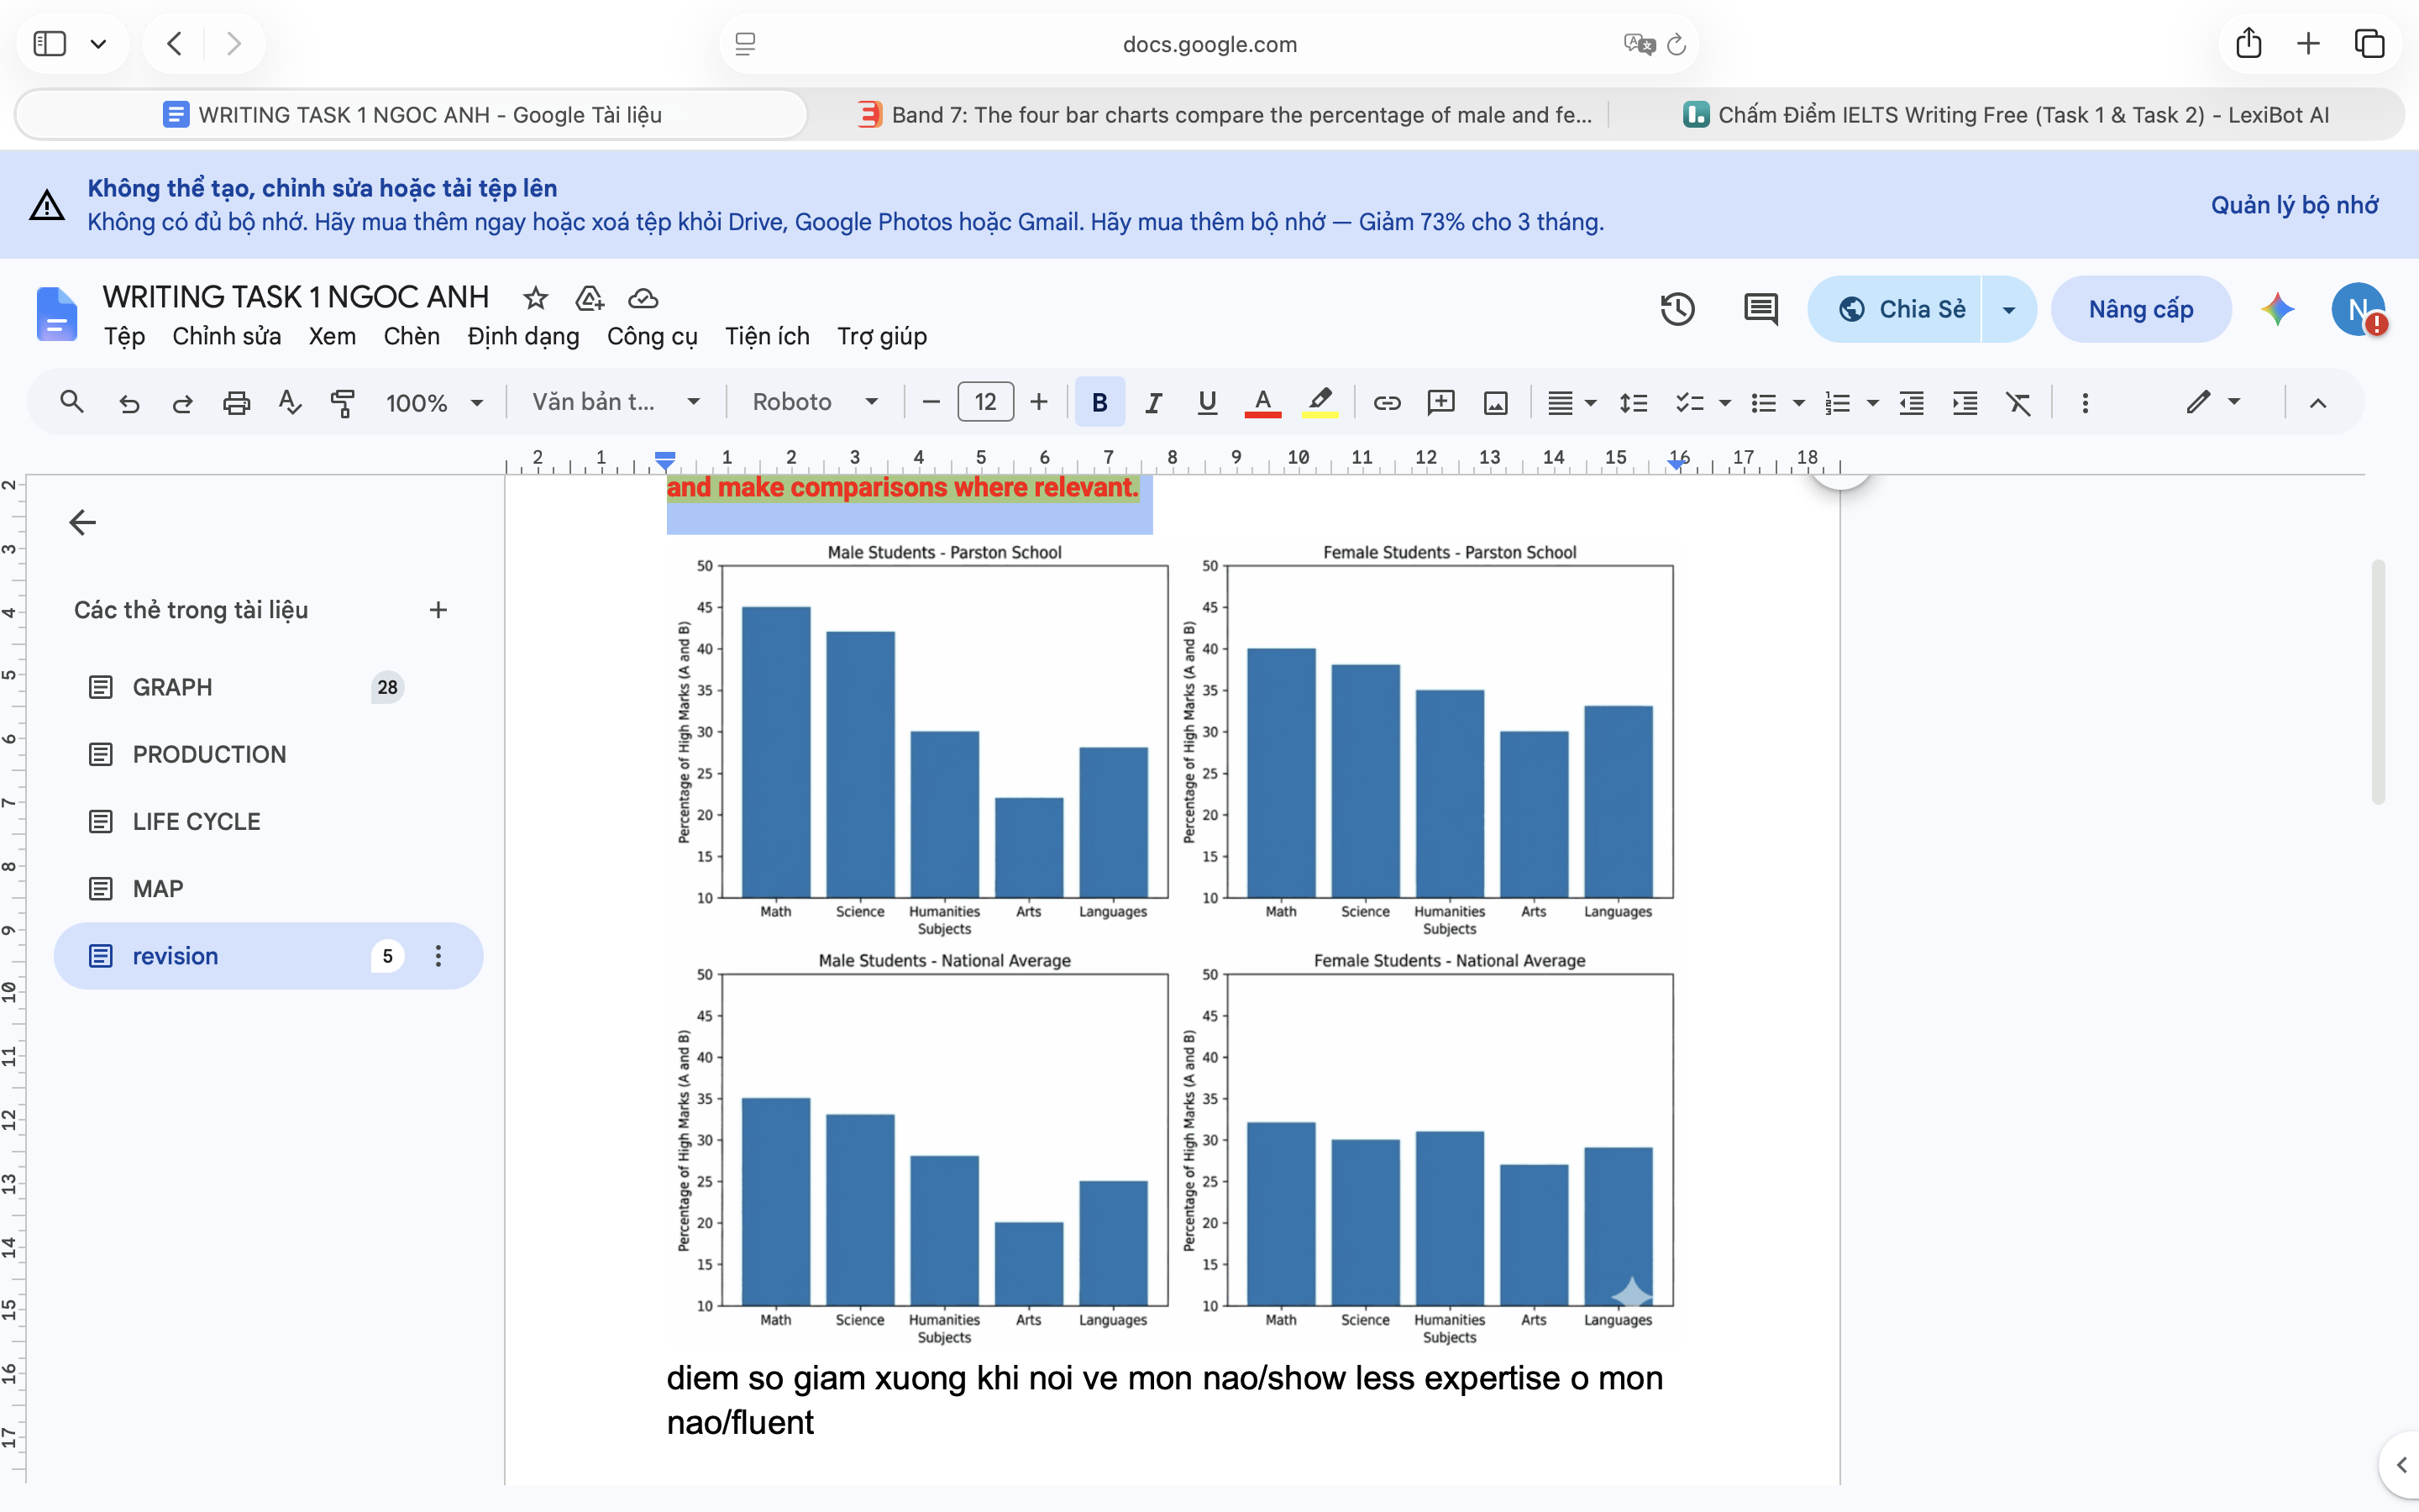
Task: Open paragraph style Văn bản dropdown
Action: point(616,402)
